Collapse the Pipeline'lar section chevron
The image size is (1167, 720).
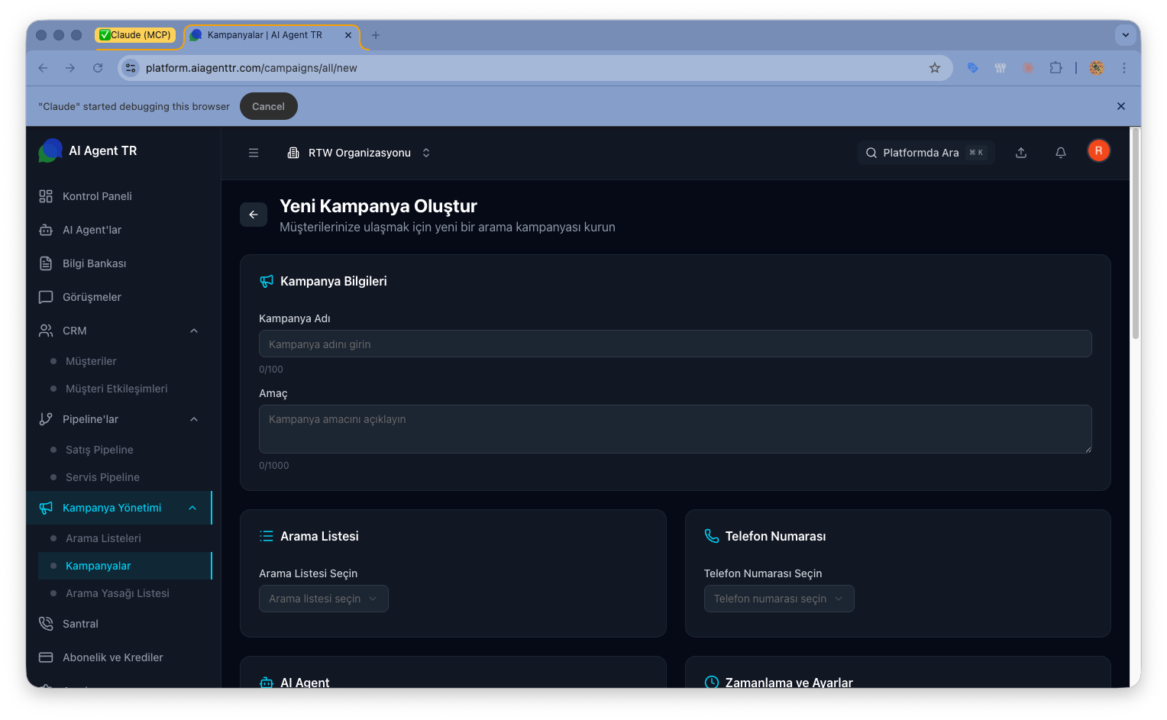click(194, 419)
